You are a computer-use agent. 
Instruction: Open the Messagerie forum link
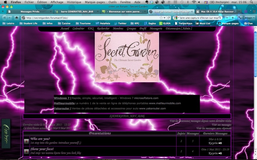[156, 28]
